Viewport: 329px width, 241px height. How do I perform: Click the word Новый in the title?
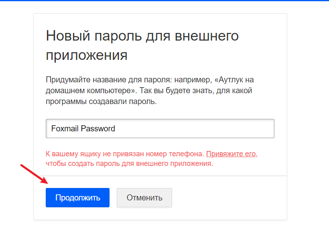click(68, 36)
